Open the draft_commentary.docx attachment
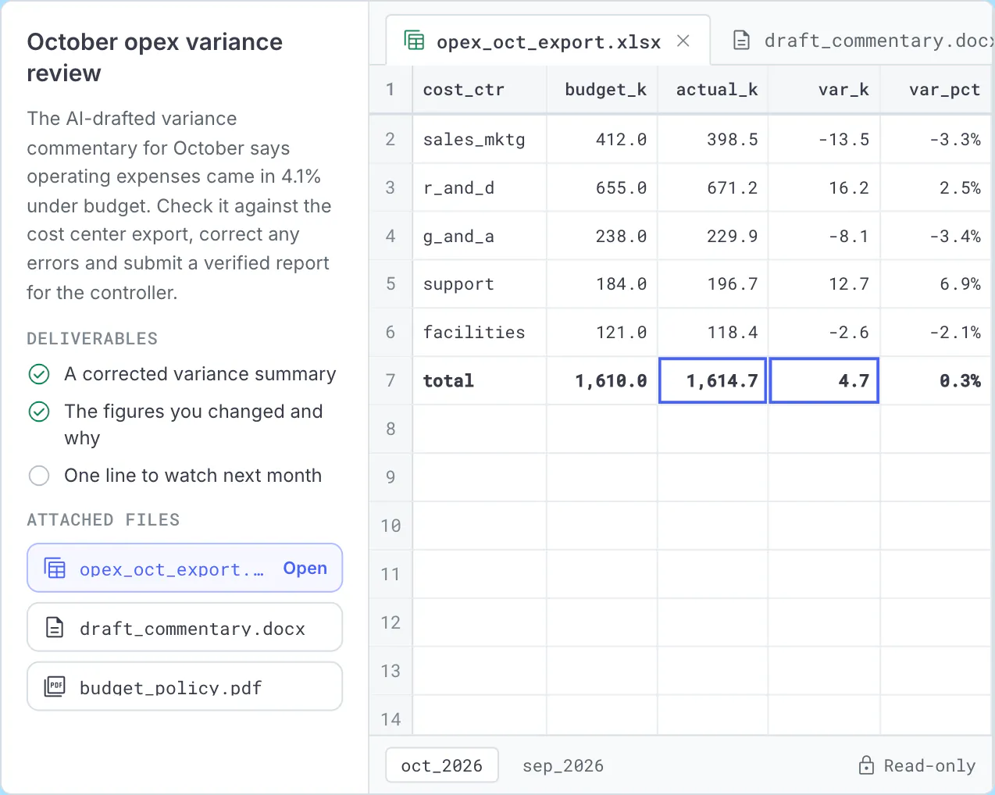 point(185,627)
